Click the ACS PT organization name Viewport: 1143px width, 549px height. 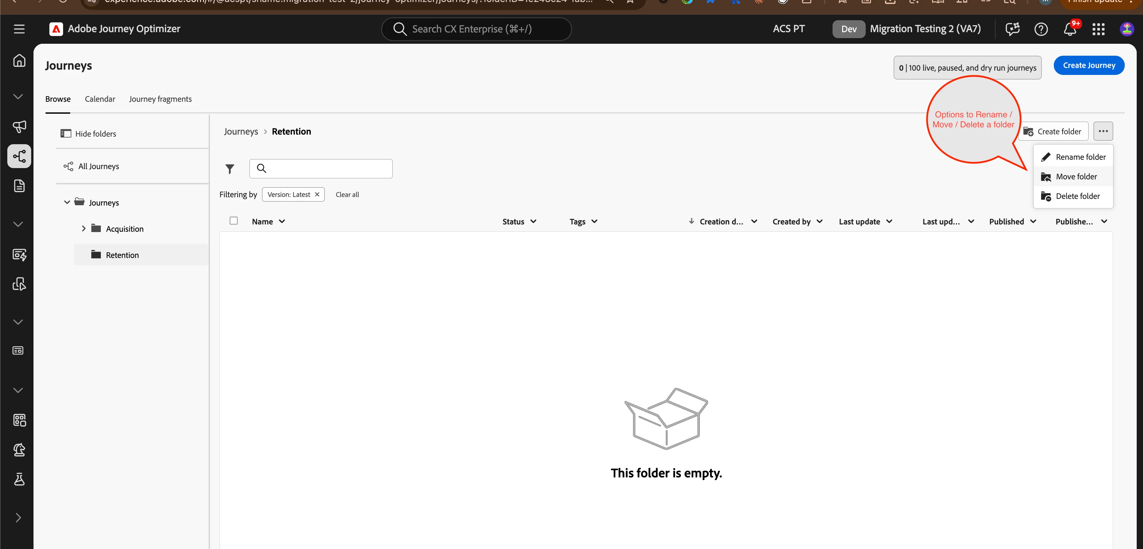tap(788, 29)
